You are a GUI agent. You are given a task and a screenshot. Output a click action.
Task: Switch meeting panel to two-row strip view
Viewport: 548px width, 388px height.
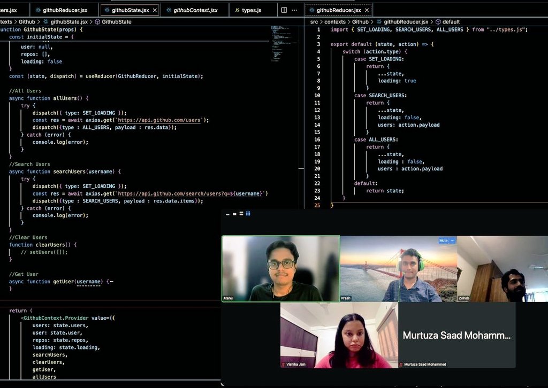[241, 214]
